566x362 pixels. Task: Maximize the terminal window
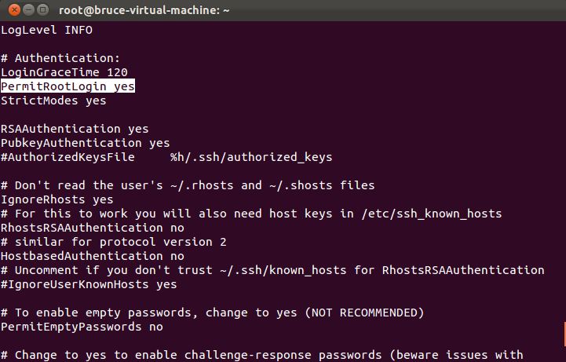43,9
